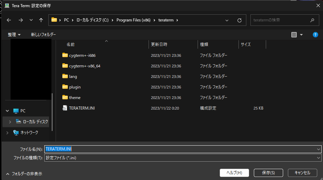
Task: Click the plugin folder icon
Action: [65, 87]
